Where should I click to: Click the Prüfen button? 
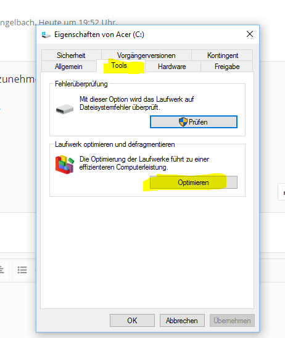(194, 122)
